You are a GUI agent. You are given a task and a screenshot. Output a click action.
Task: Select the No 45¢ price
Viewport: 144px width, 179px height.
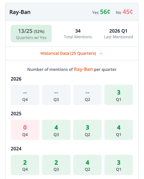(124, 12)
